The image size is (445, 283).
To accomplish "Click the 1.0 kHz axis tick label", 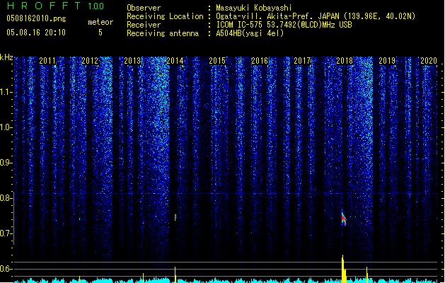I will (x=6, y=127).
